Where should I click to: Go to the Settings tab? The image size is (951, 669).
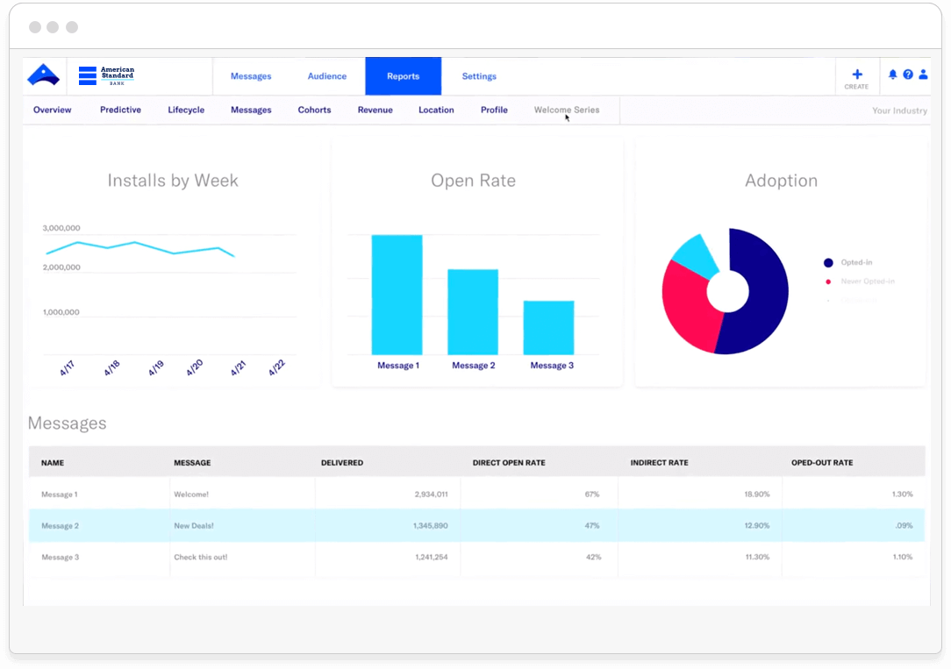coord(479,76)
